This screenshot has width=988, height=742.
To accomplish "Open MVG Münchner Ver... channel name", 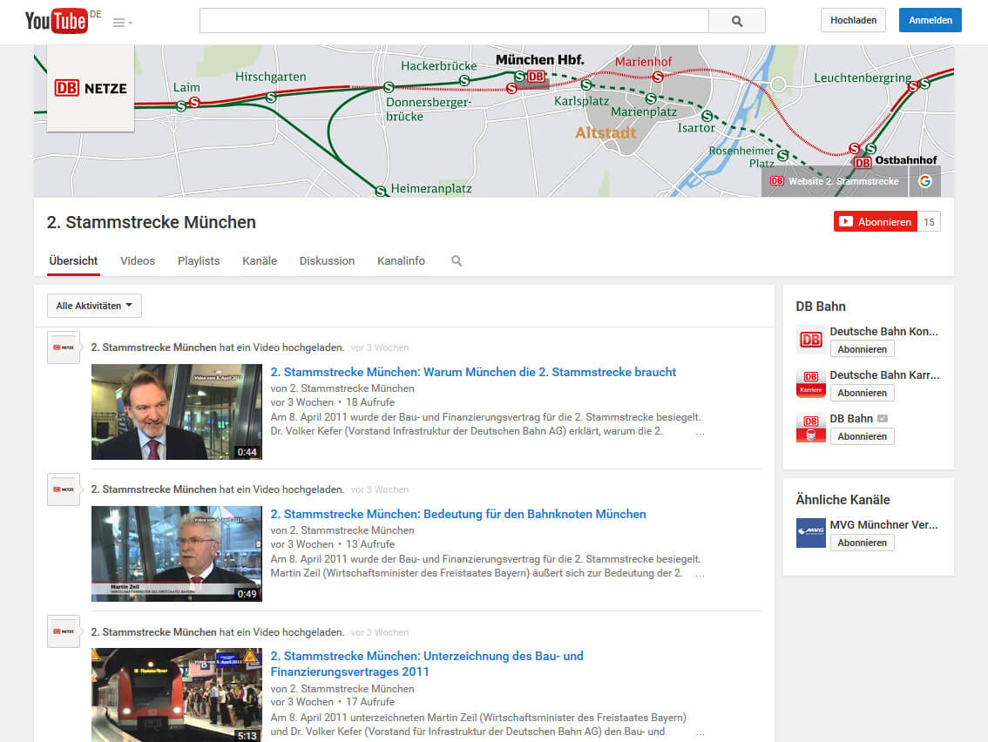I will coord(884,524).
